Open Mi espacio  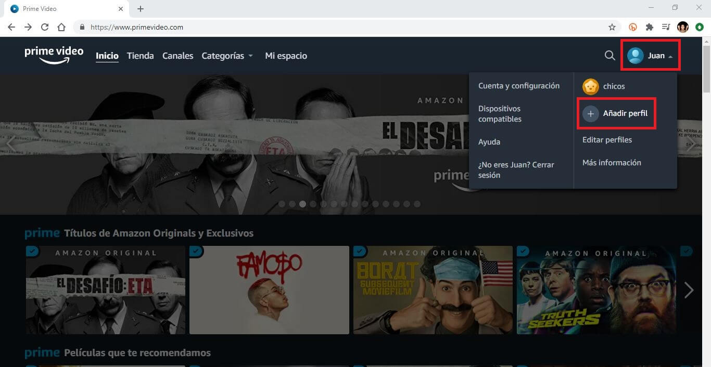pos(286,56)
